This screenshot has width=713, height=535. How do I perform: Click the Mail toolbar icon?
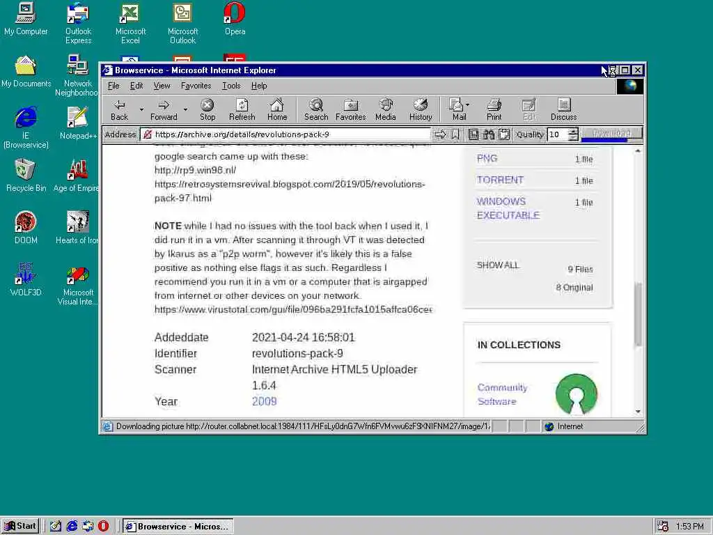point(457,110)
